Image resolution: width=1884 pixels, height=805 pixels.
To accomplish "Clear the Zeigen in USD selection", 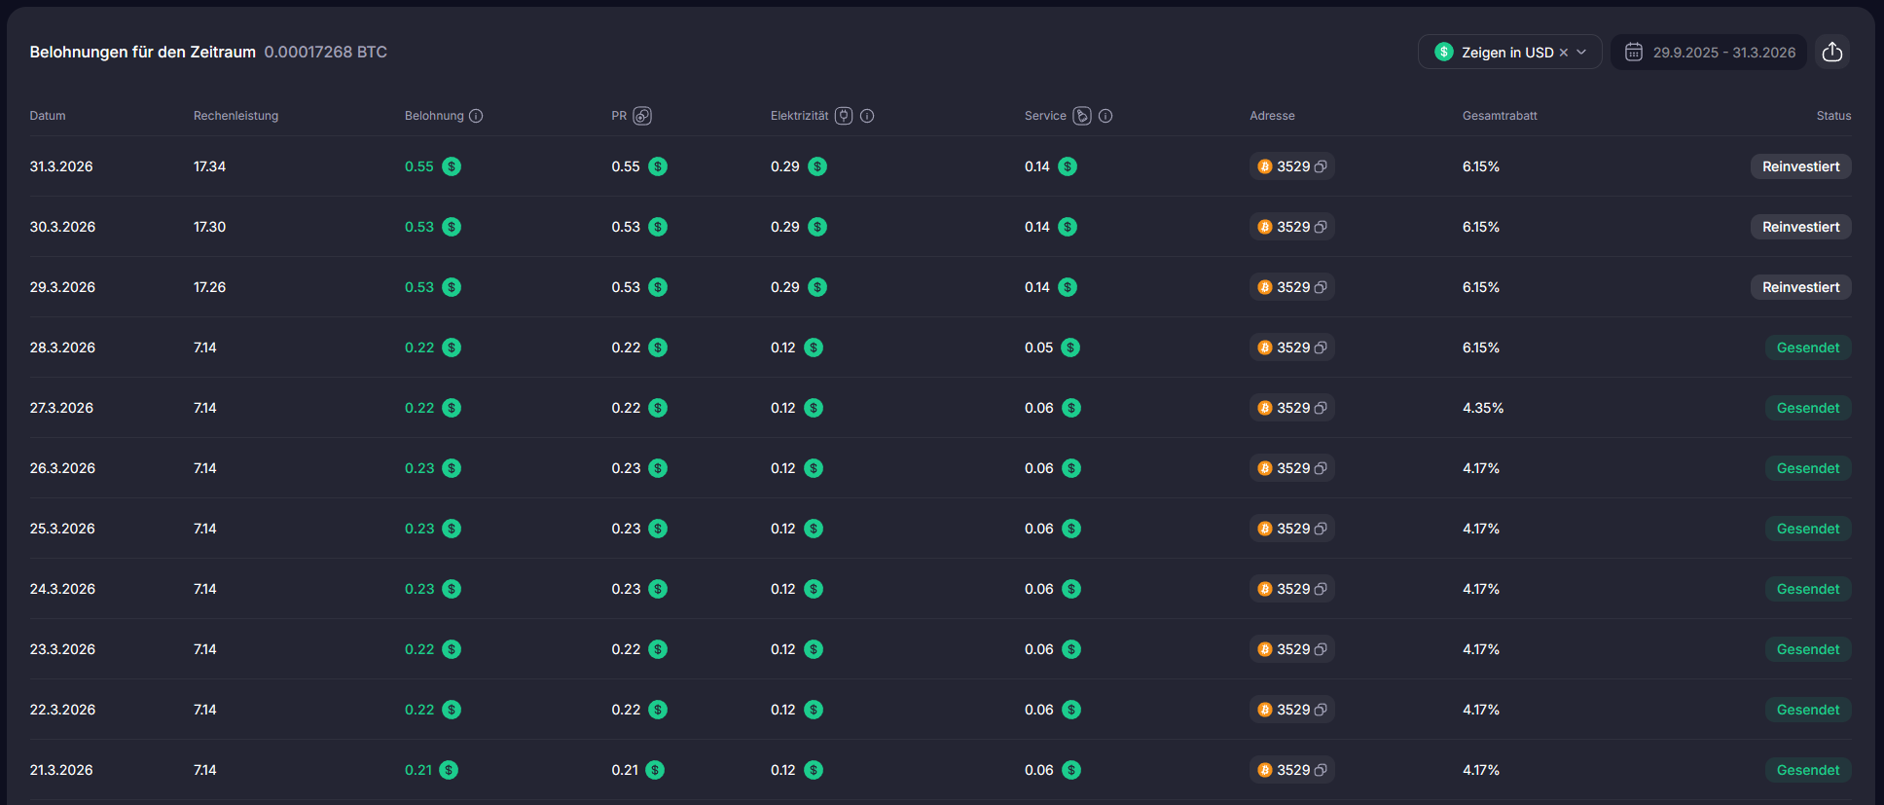I will click(1563, 53).
